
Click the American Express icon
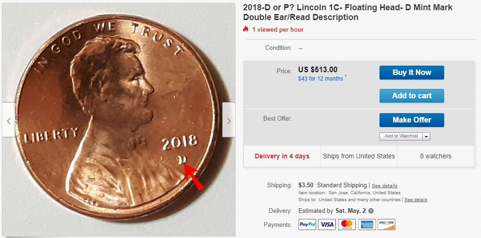point(367,224)
